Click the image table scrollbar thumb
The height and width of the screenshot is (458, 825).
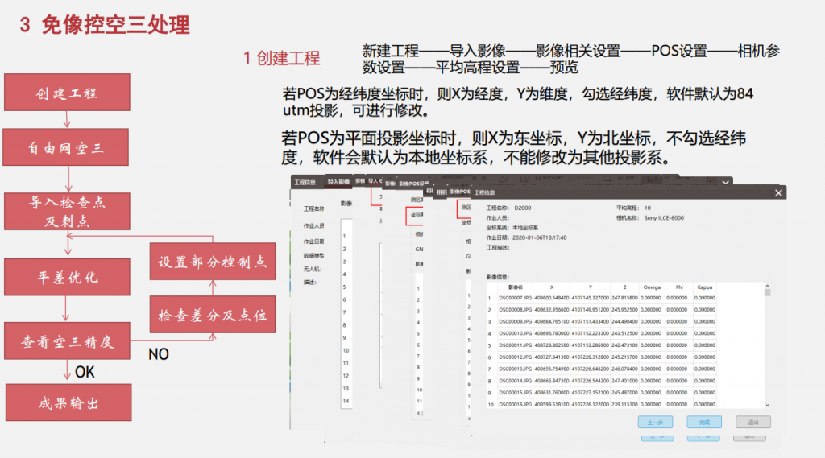[x=767, y=292]
